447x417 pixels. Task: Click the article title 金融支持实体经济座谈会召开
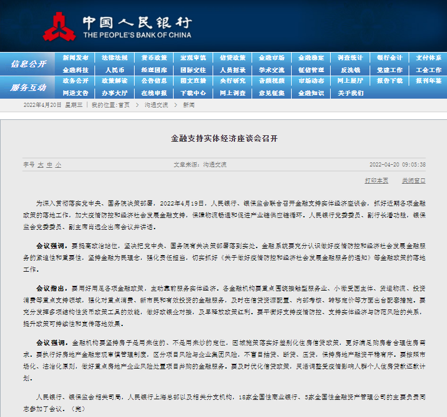click(224, 139)
